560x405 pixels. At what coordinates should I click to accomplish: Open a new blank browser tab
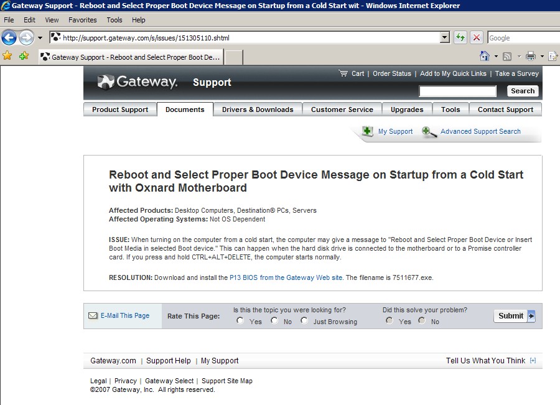click(x=234, y=57)
